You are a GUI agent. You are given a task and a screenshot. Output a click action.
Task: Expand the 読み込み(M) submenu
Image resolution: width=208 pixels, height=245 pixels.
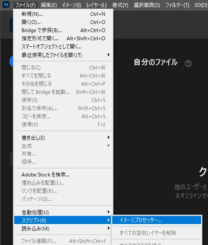tap(63, 229)
